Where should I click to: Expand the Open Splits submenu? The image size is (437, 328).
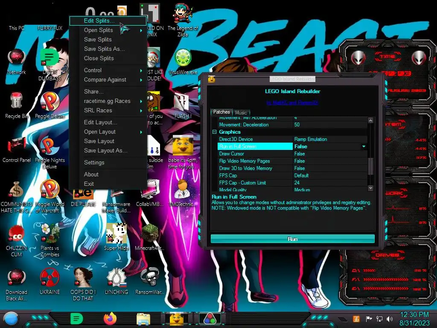coord(108,30)
